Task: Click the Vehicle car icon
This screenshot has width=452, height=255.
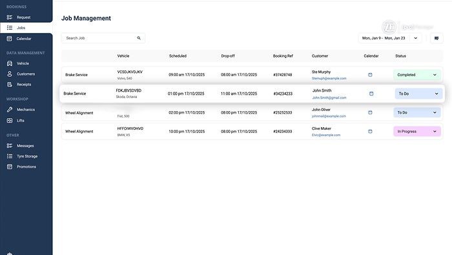Action: click(x=10, y=63)
